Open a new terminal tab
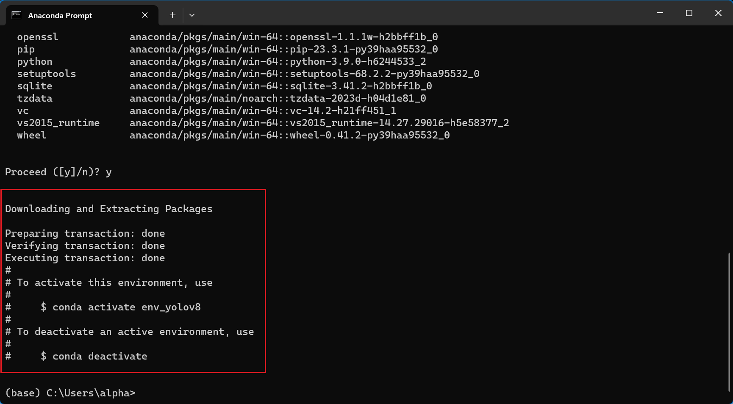 point(172,15)
